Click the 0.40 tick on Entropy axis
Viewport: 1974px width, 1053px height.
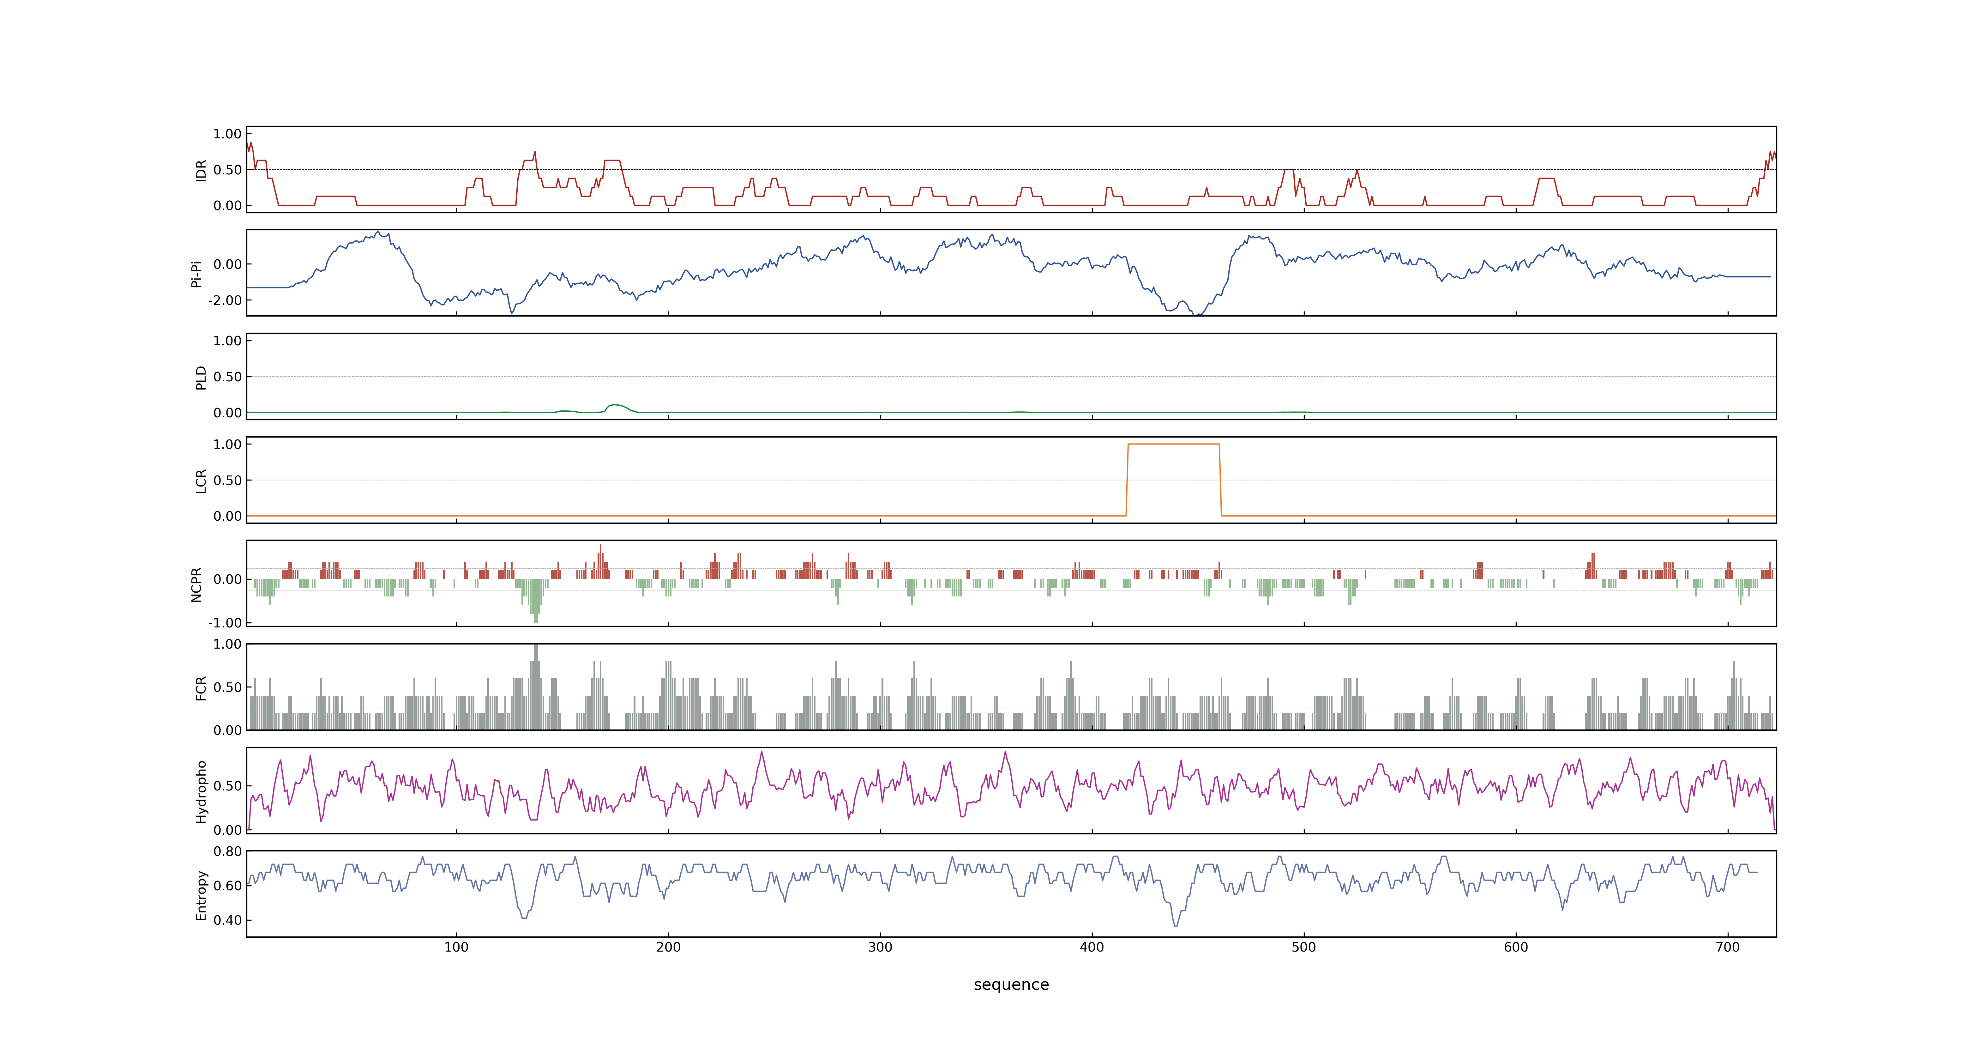point(228,920)
